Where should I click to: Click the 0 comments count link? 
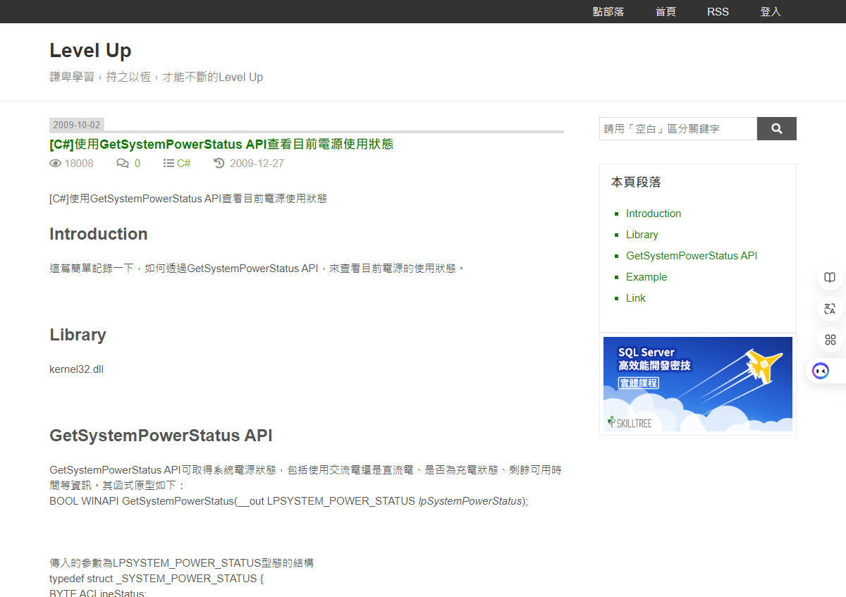click(137, 164)
